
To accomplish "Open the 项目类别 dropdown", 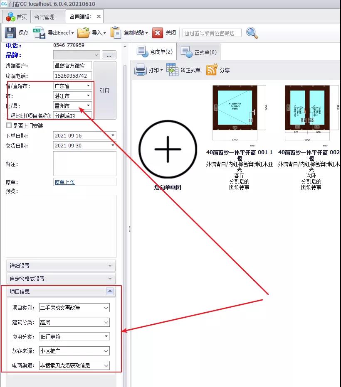I will [106, 308].
